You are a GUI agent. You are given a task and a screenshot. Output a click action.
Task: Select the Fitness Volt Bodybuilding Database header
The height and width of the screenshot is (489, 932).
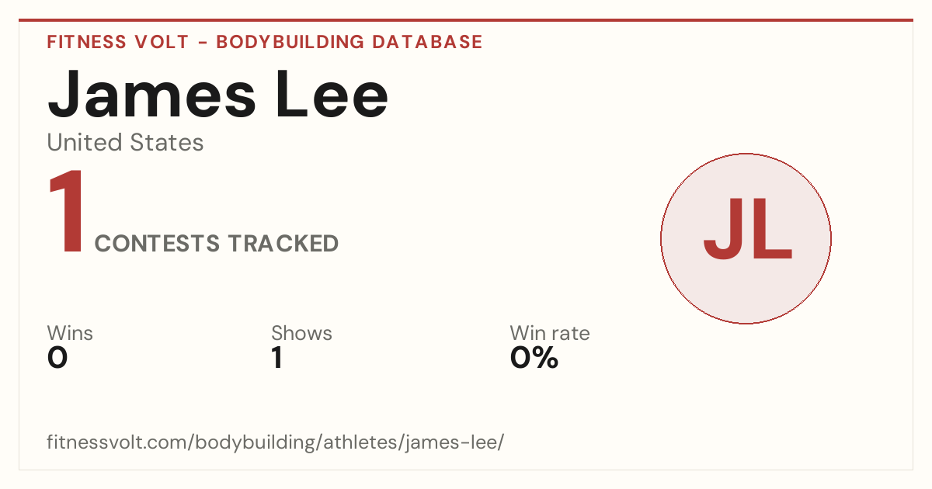coord(265,42)
